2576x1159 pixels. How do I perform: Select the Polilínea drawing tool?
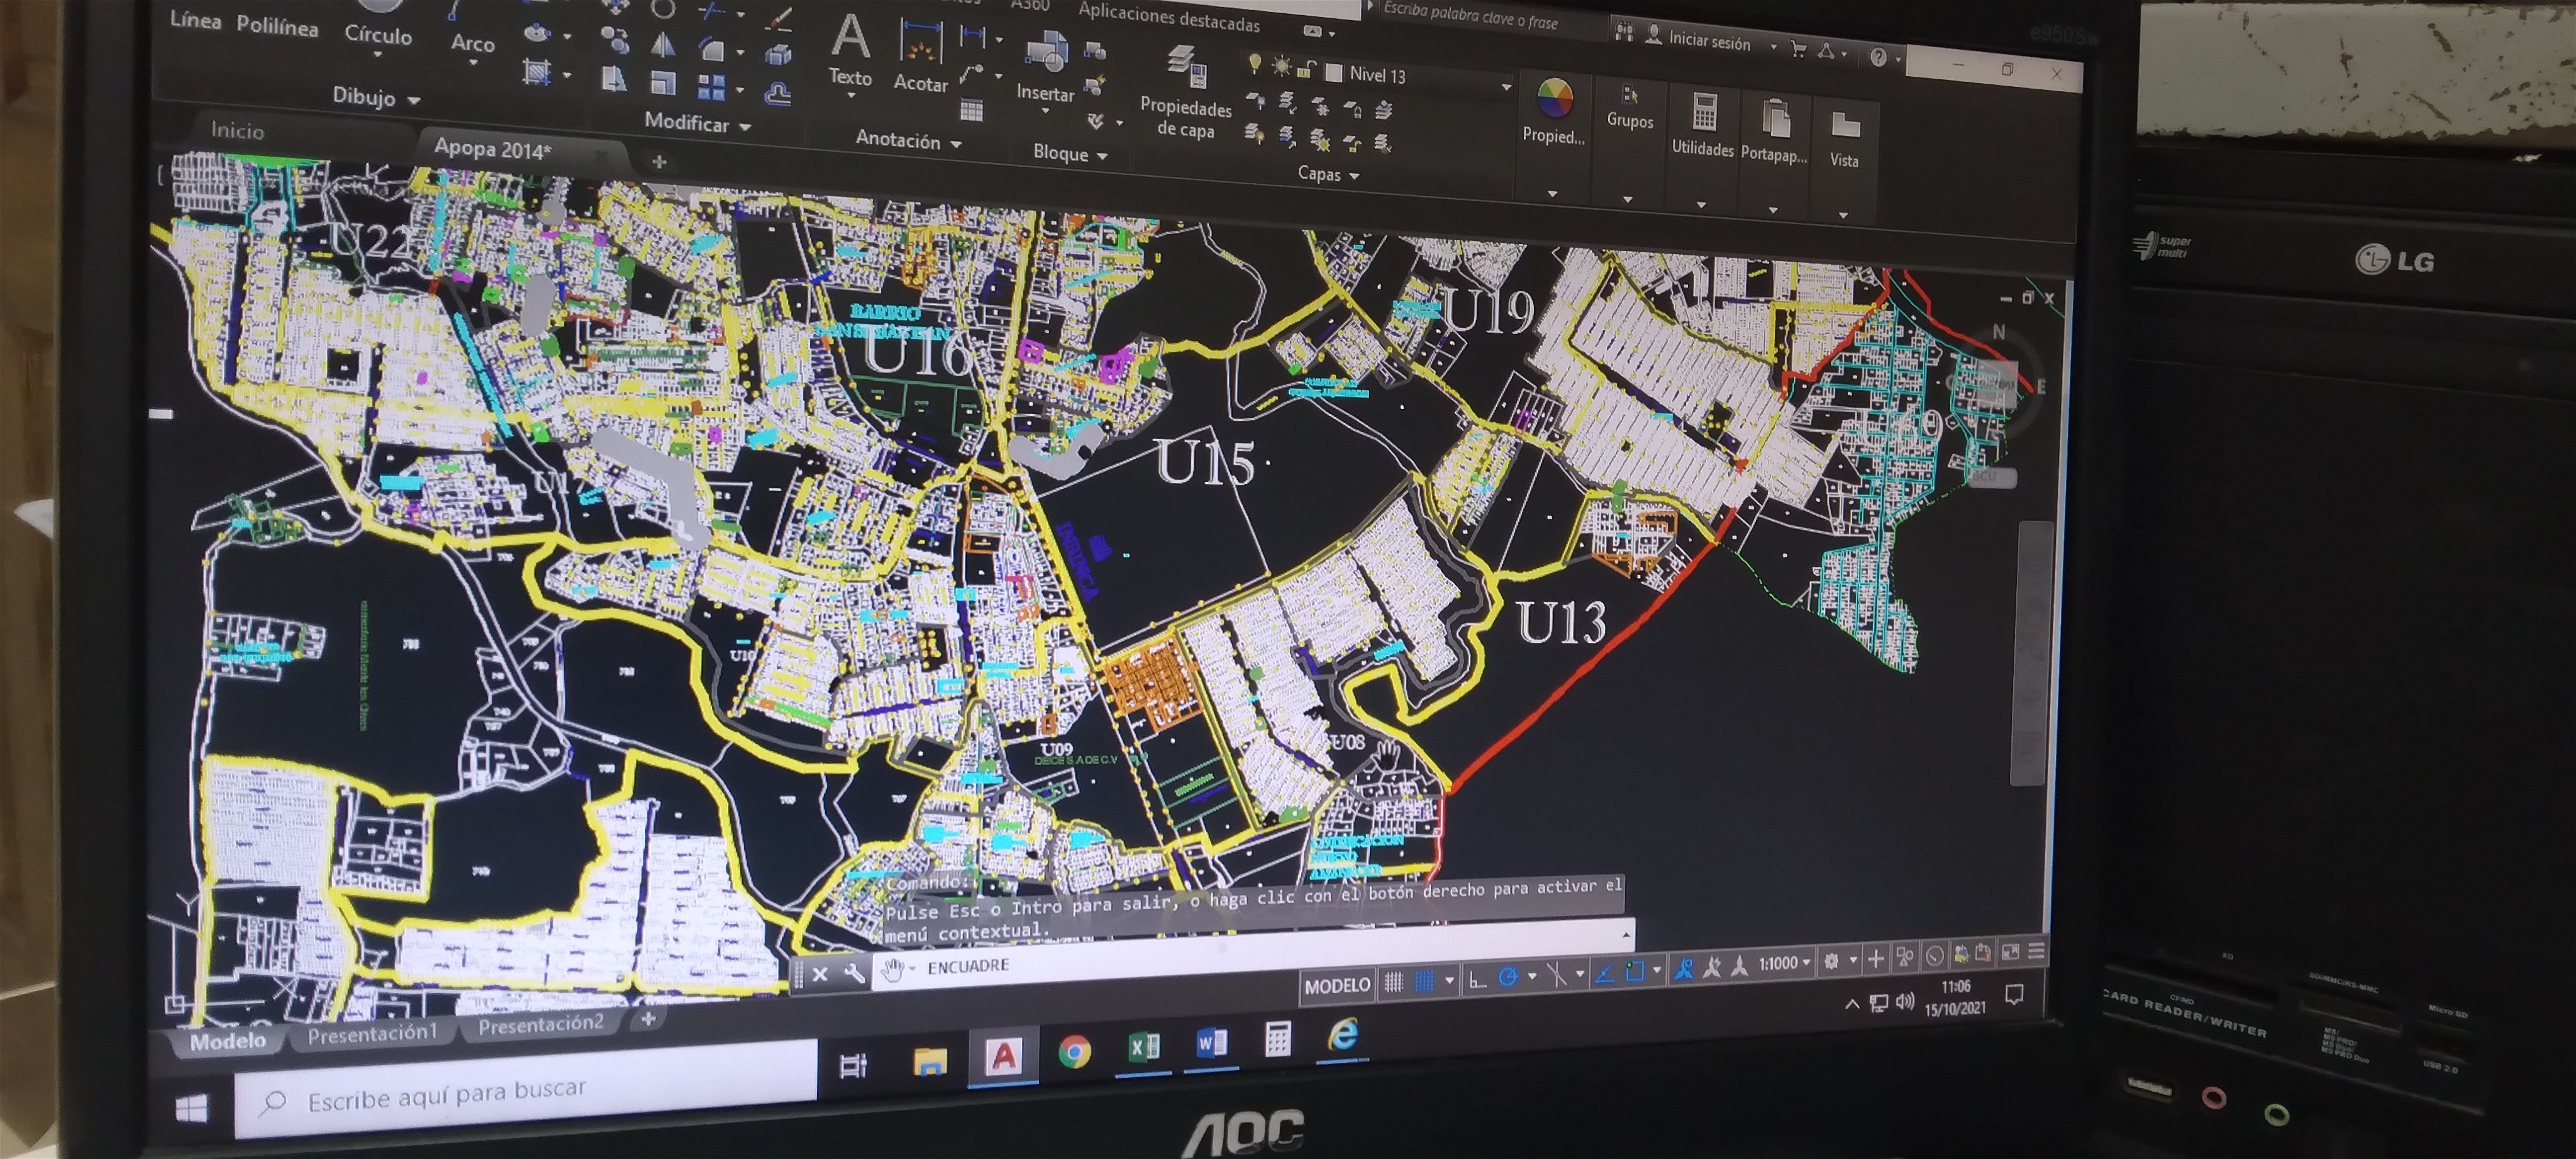tap(277, 26)
